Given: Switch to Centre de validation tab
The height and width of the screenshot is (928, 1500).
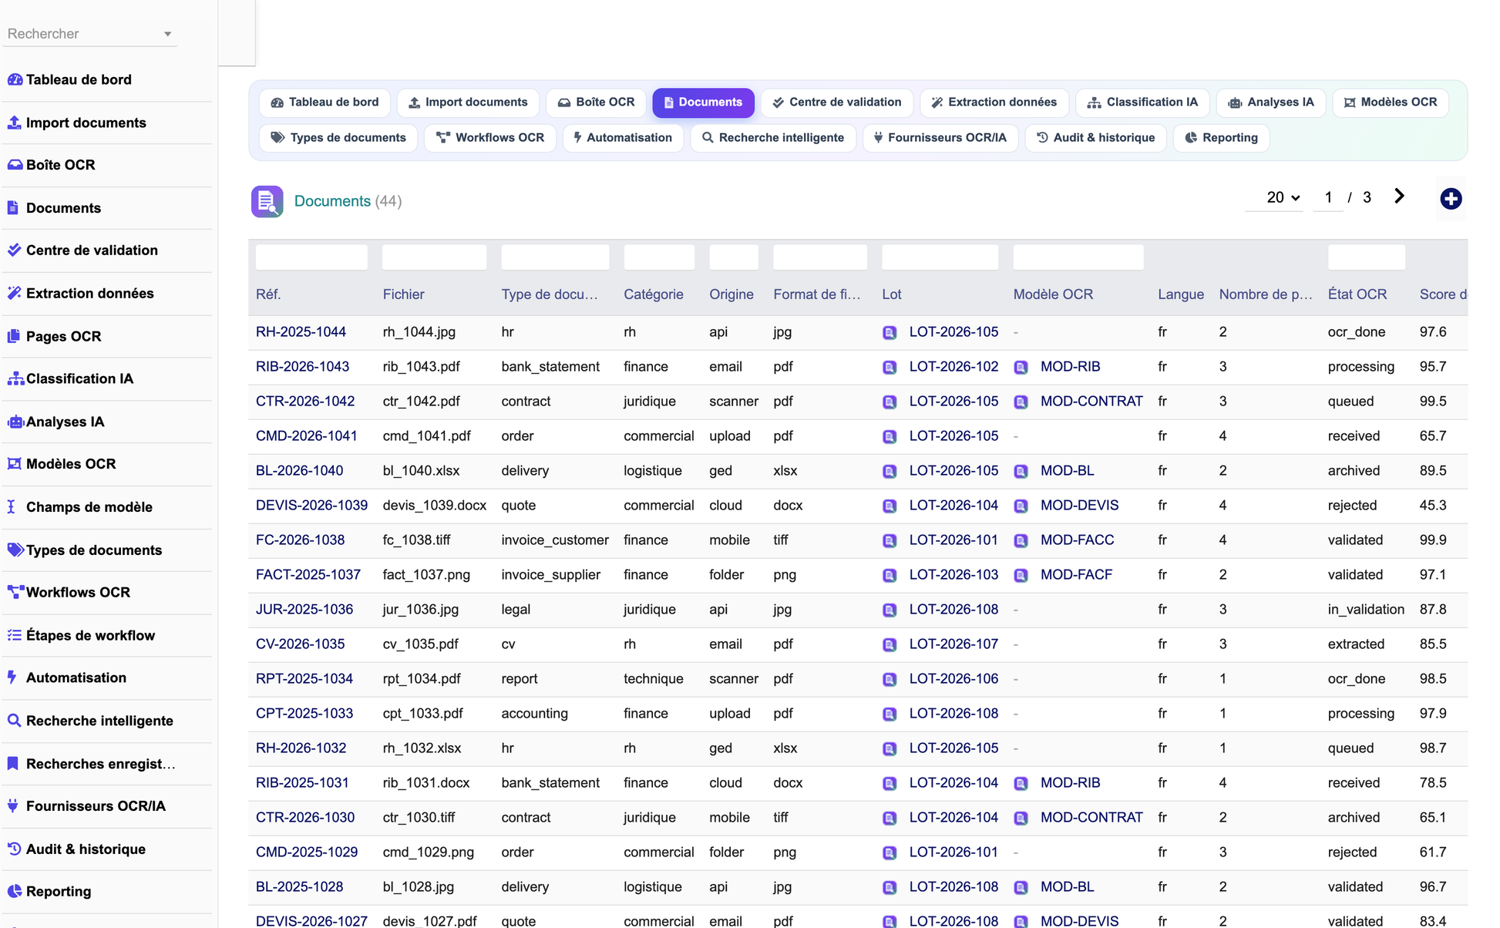Looking at the screenshot, I should click(x=836, y=103).
